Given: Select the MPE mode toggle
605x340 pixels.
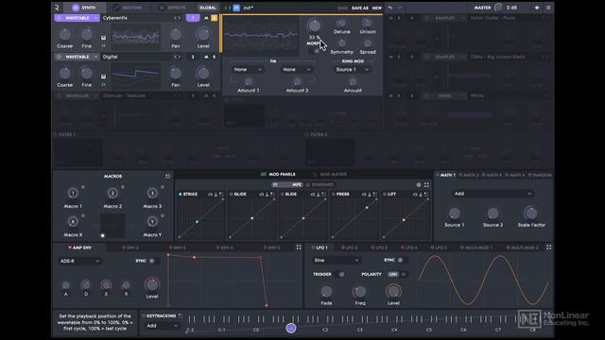Looking at the screenshot, I should 286,185.
